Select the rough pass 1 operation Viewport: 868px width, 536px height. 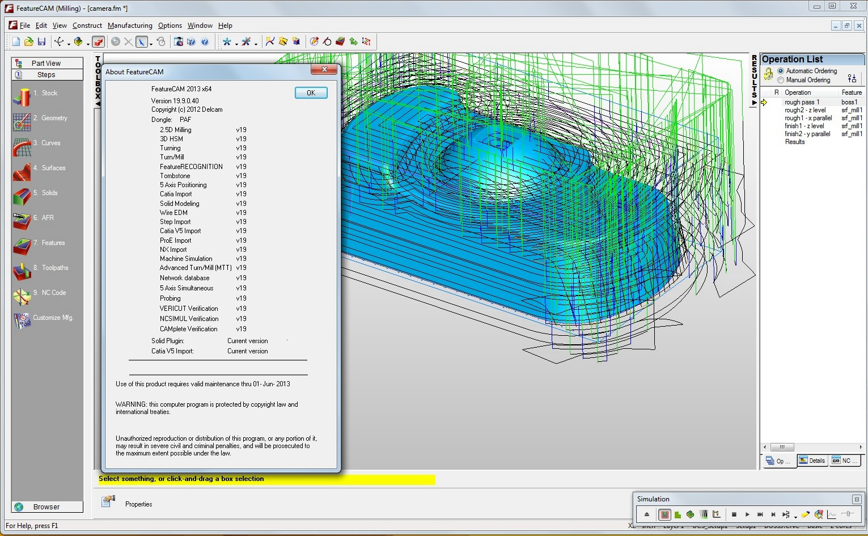(802, 102)
